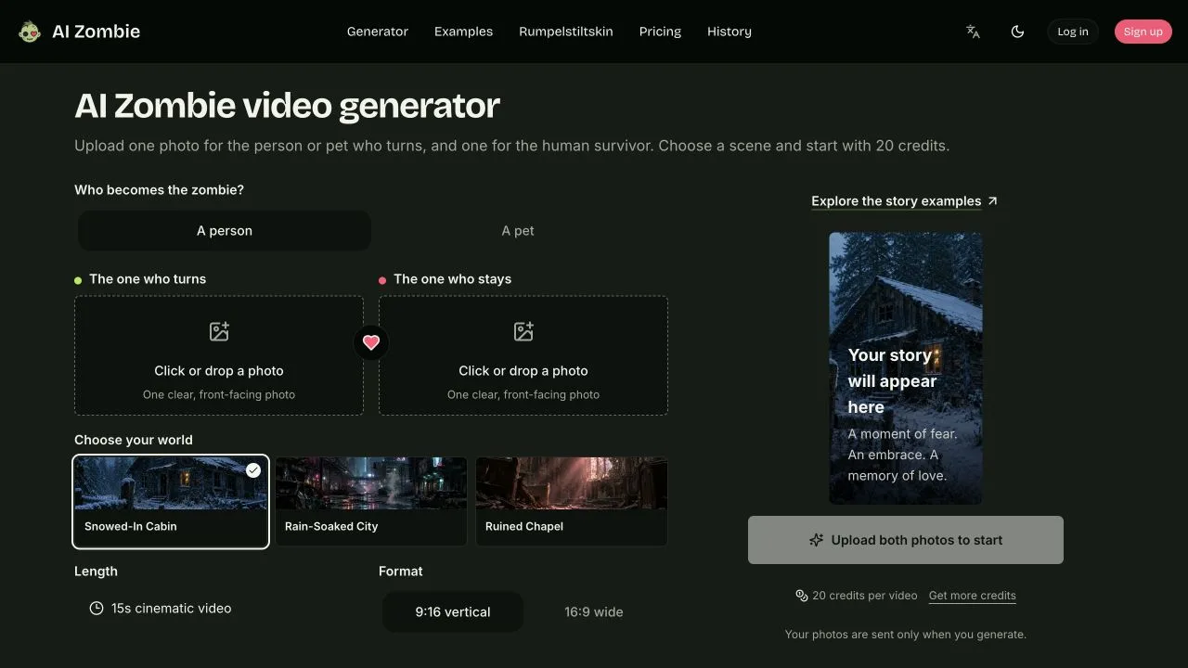Click 'Your photos are sent only when you generate.'
Image resolution: width=1188 pixels, height=668 pixels.
(906, 635)
